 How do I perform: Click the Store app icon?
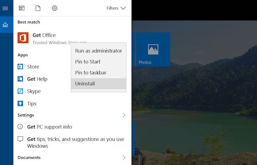pyautogui.click(x=20, y=67)
